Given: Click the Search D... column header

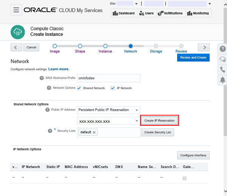Looking at the screenshot, I should 170,167.
